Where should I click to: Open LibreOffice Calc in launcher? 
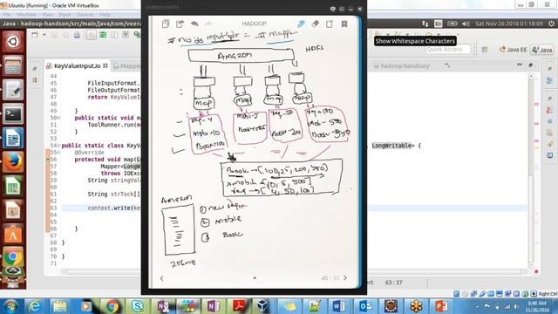(13, 186)
